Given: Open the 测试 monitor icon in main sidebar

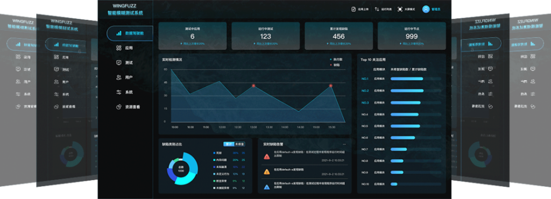Looking at the screenshot, I should click(119, 62).
